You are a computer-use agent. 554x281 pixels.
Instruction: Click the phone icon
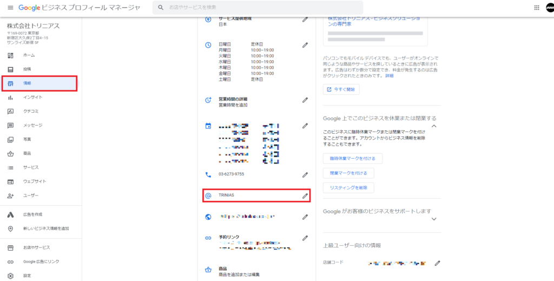[x=208, y=174]
